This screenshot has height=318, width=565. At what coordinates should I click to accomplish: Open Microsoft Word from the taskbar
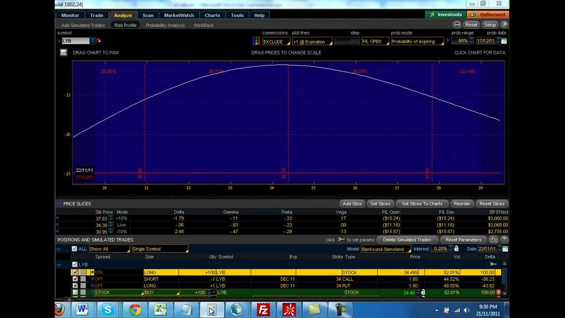point(82,310)
